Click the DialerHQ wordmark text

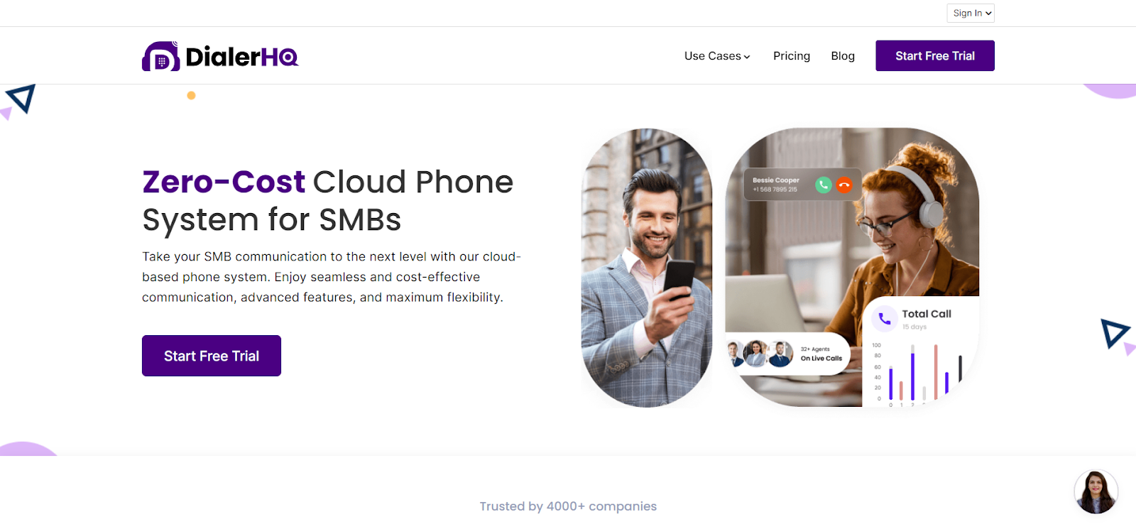point(242,57)
